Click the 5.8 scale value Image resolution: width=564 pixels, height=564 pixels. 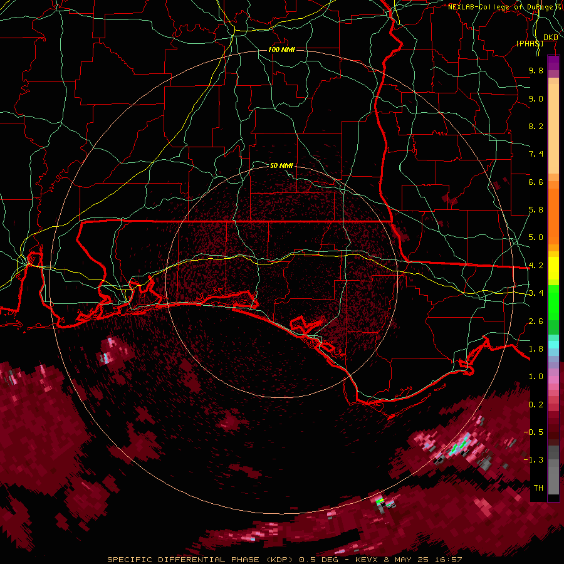(536, 210)
